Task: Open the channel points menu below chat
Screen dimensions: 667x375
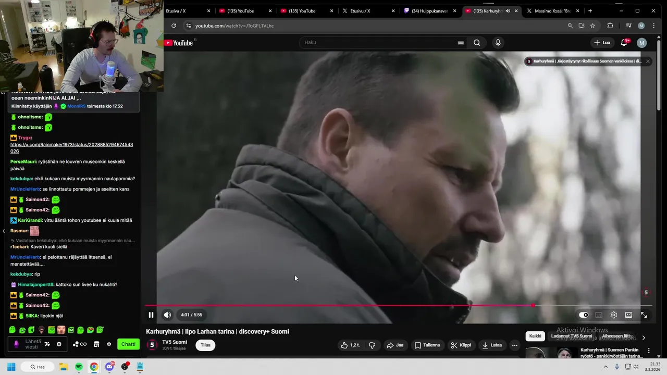Action: click(80, 344)
